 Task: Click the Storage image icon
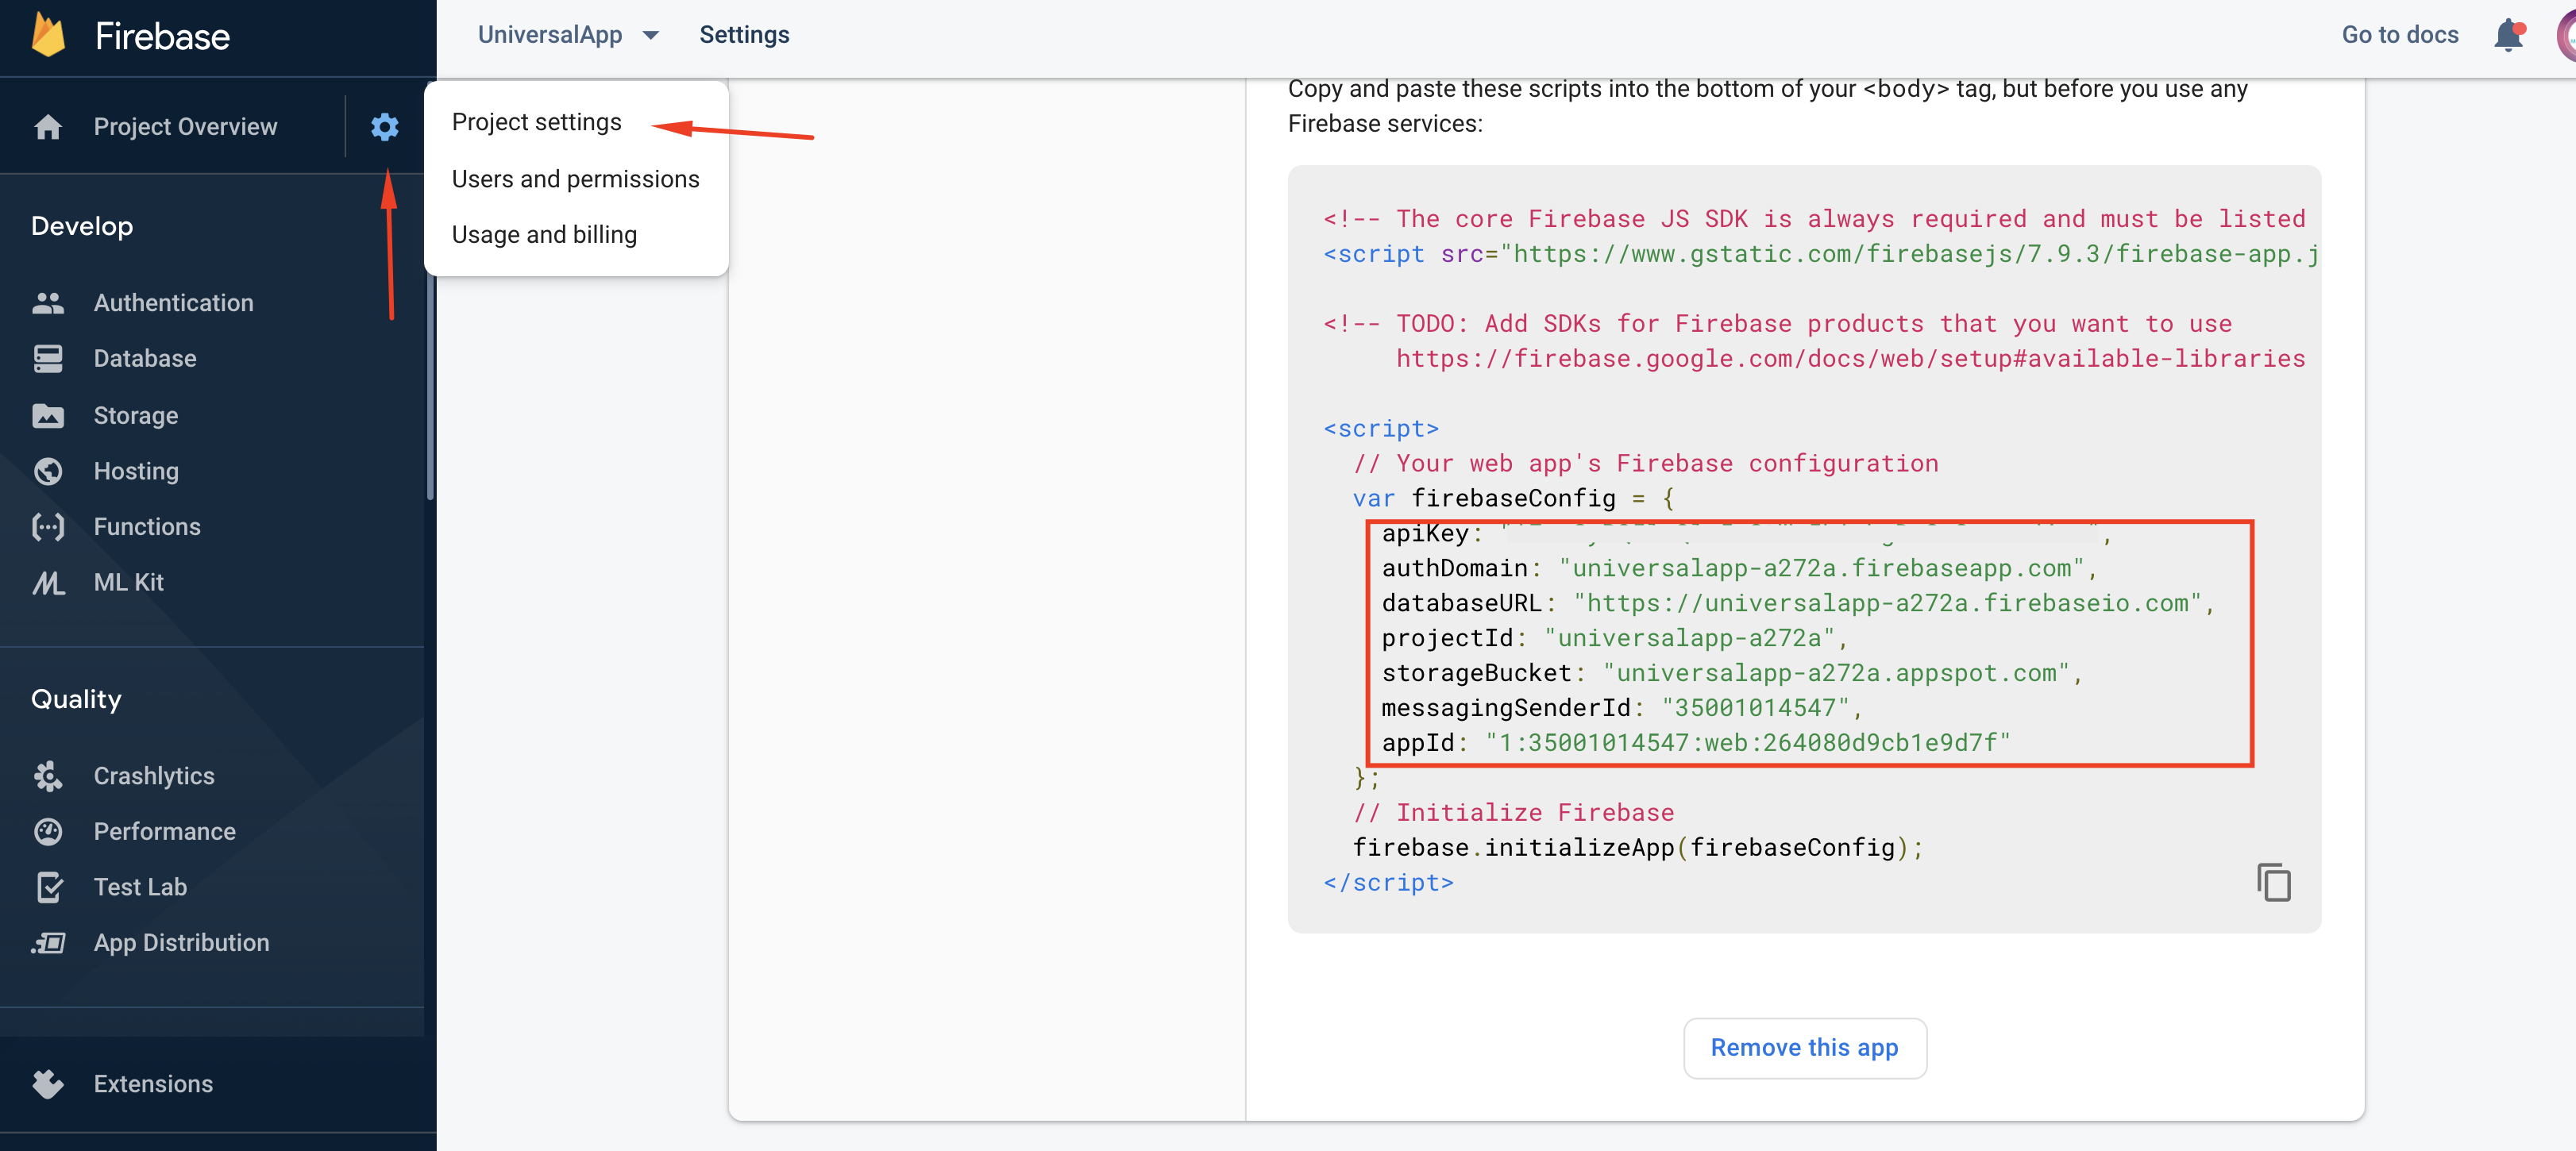tap(48, 415)
